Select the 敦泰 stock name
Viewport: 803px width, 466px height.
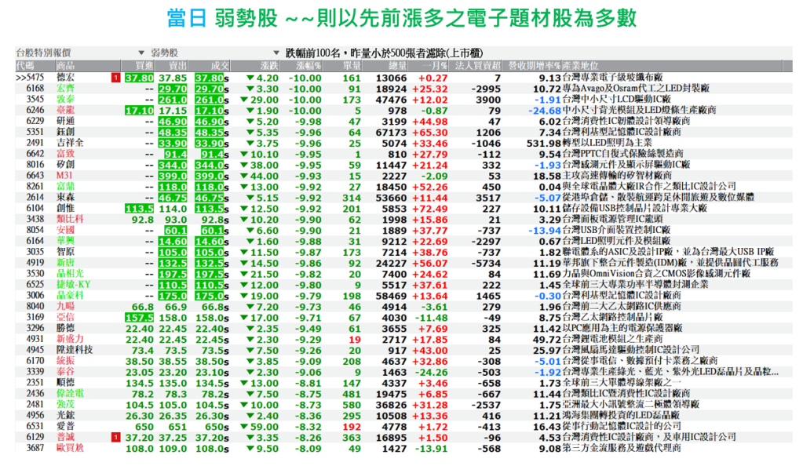pyautogui.click(x=65, y=100)
